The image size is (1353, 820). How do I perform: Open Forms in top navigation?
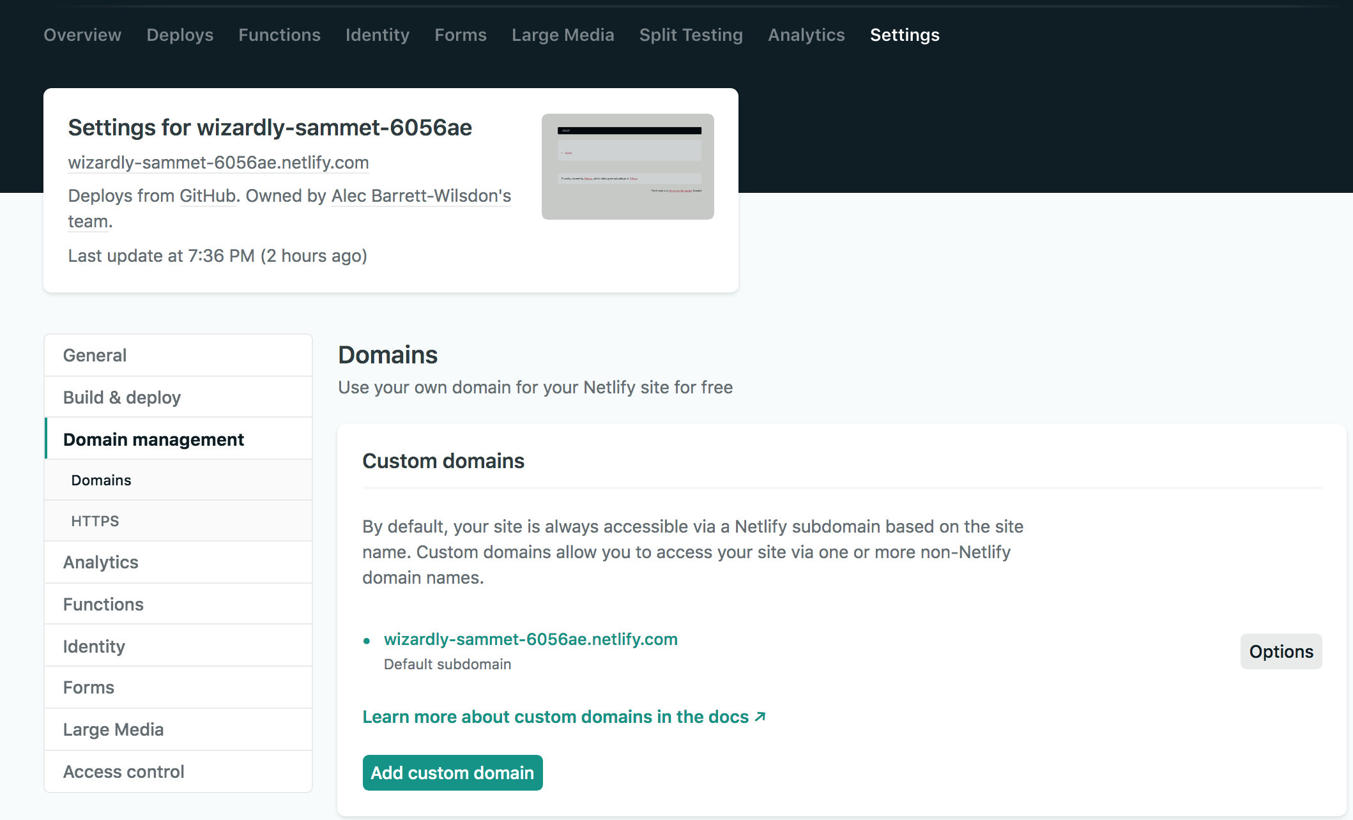point(461,35)
